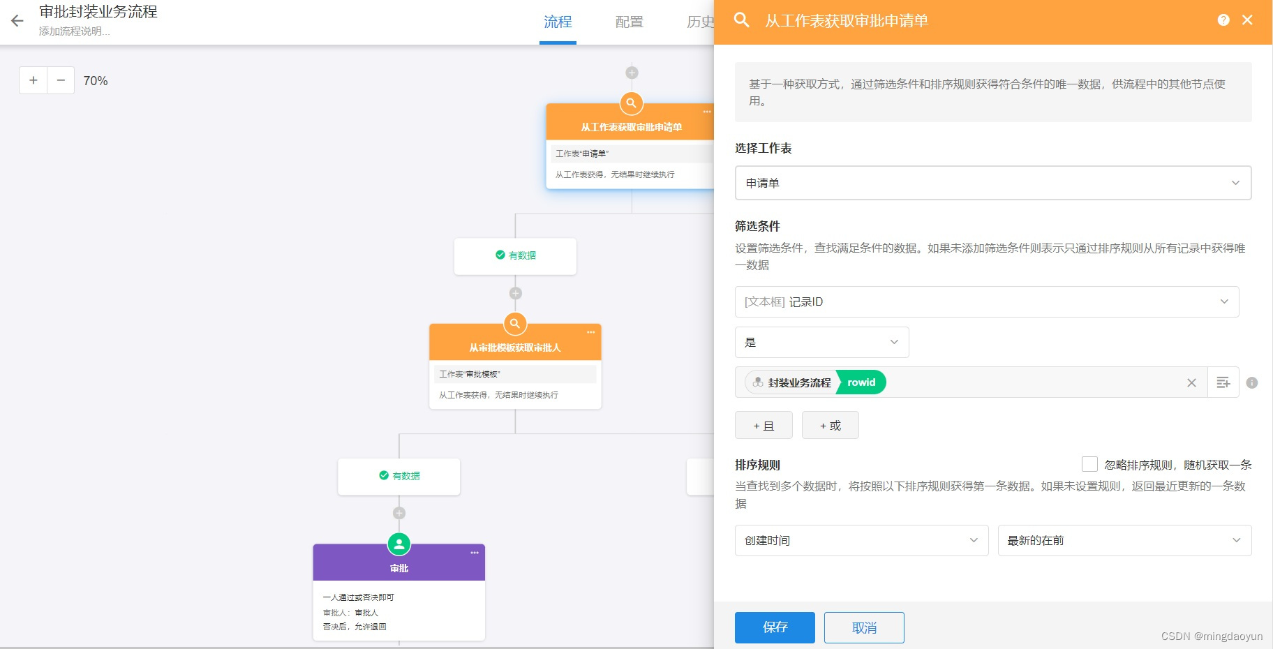Clear the 封装业务流程 rowid value with the X icon
This screenshot has height=649, width=1273.
(1191, 382)
